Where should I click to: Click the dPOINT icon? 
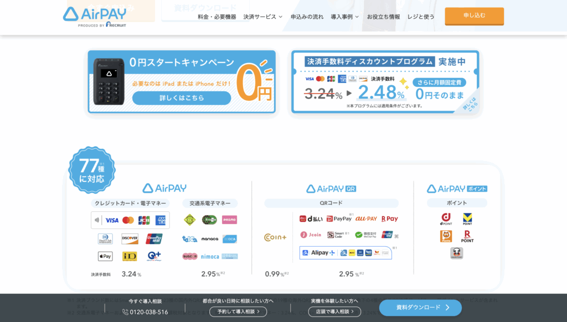pos(446,219)
